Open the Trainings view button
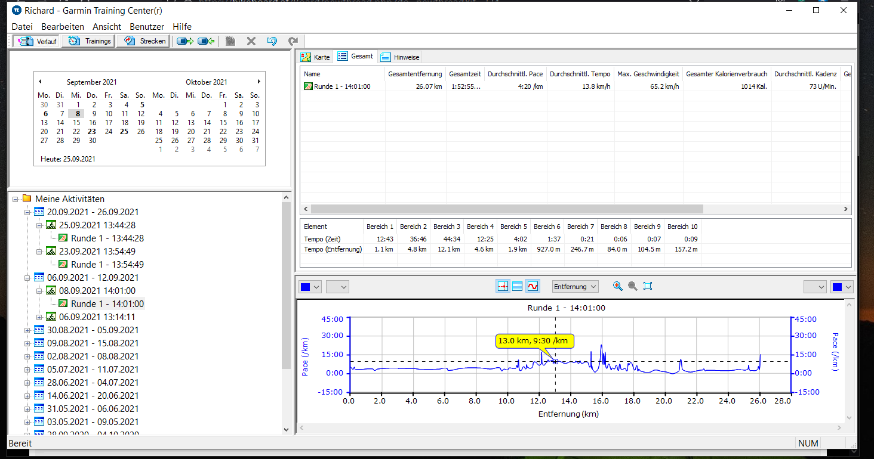Viewport: 874px width, 459px height. (x=89, y=41)
